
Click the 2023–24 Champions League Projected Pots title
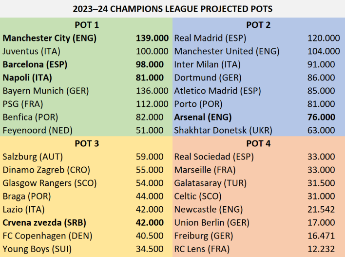pos(172,9)
